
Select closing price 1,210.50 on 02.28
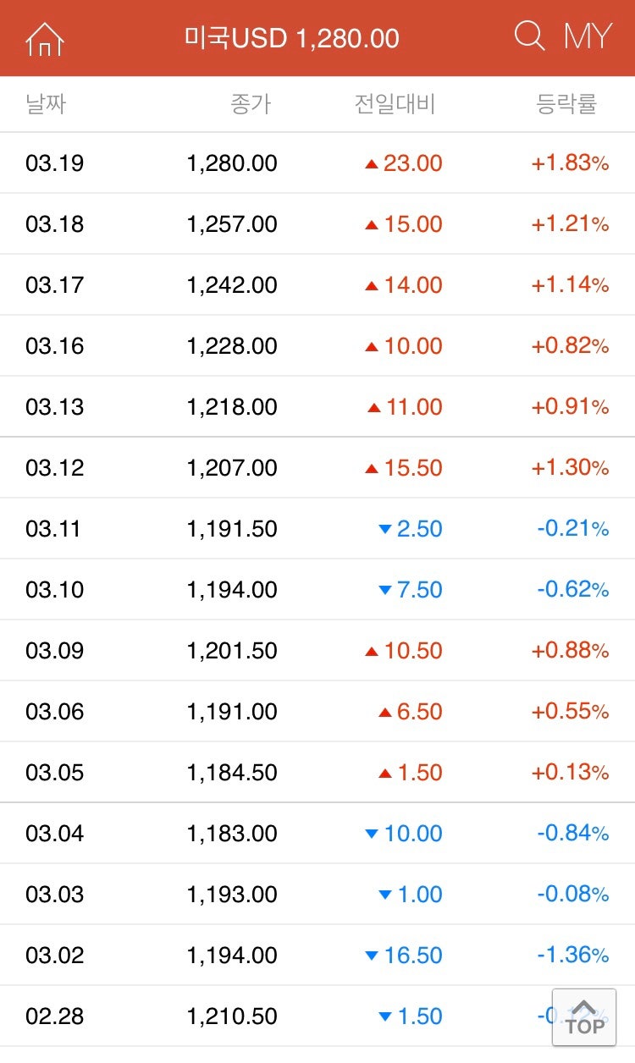point(232,1016)
